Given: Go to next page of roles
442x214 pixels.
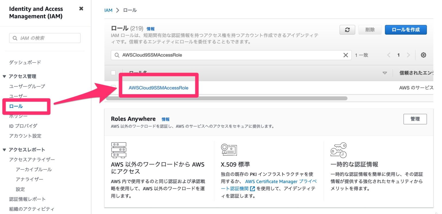Looking at the screenshot, I should [x=408, y=55].
